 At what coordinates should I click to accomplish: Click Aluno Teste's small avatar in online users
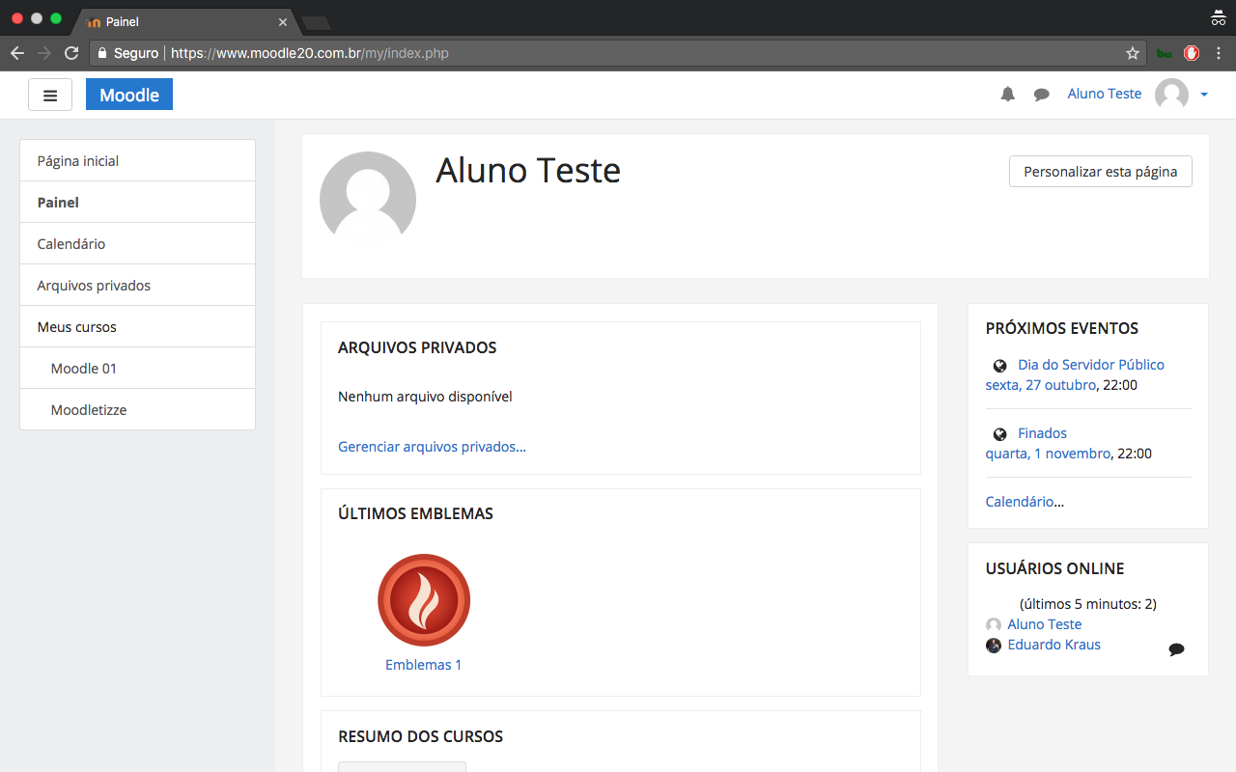994,625
